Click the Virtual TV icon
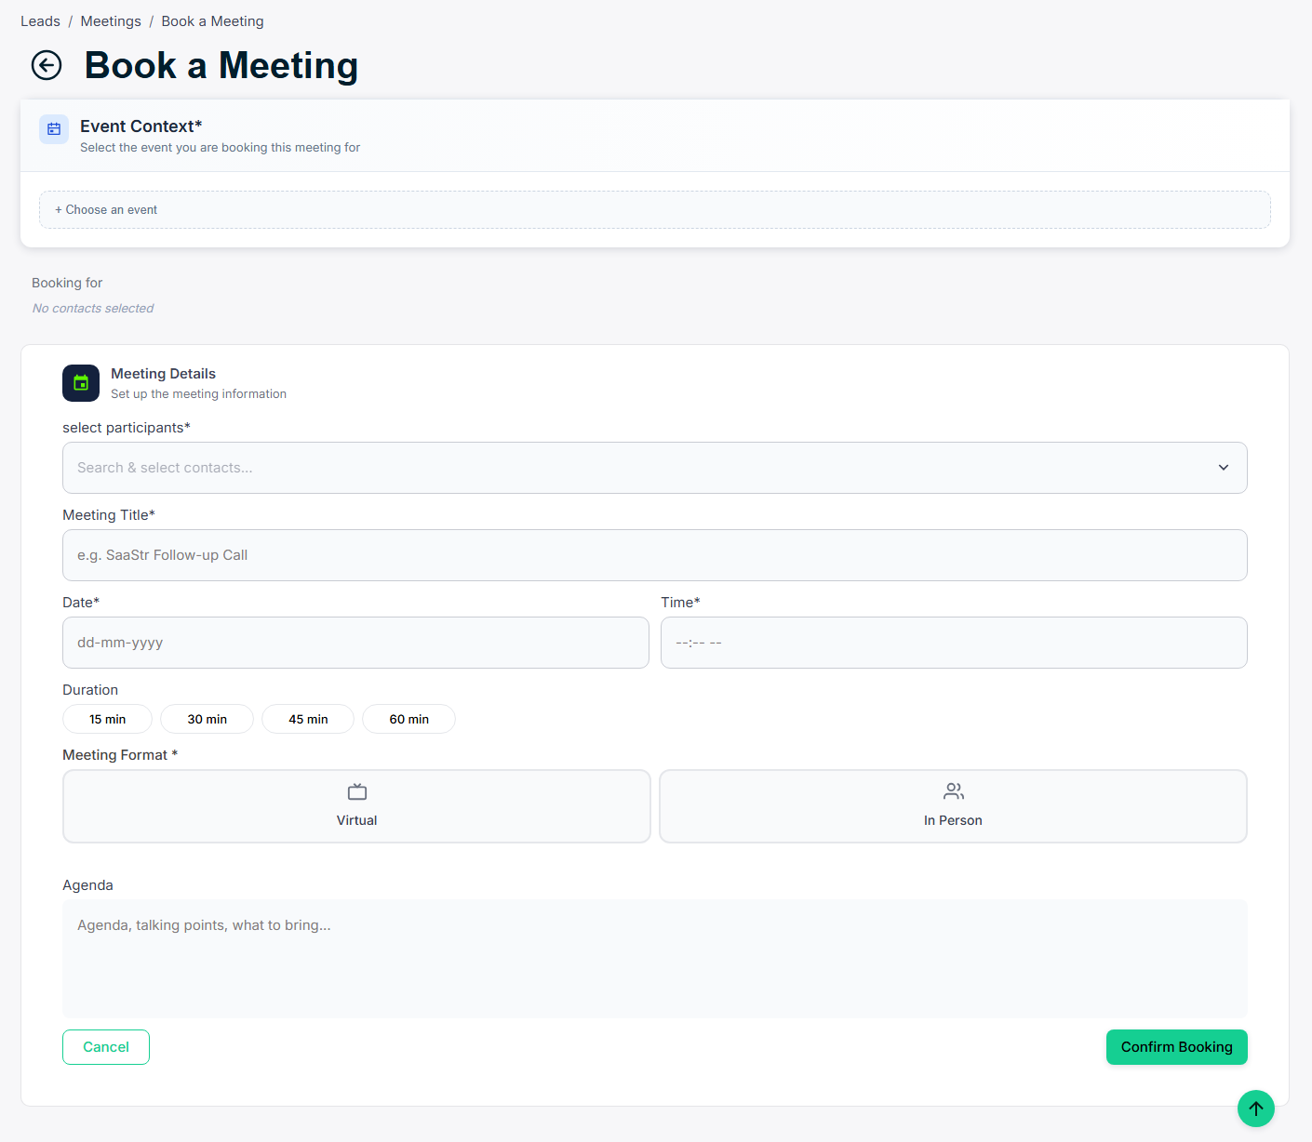The width and height of the screenshot is (1312, 1142). pos(357,792)
